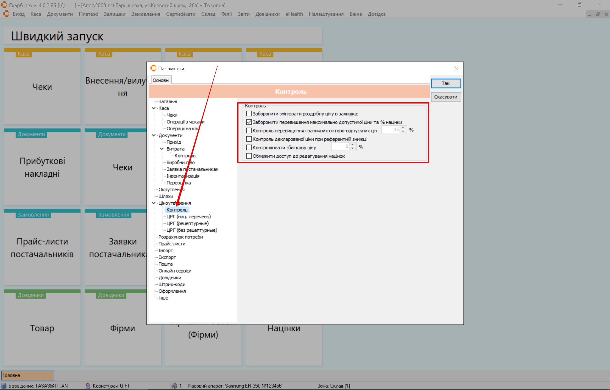Close the Параметри dialog with X
The image size is (610, 390).
[x=456, y=68]
